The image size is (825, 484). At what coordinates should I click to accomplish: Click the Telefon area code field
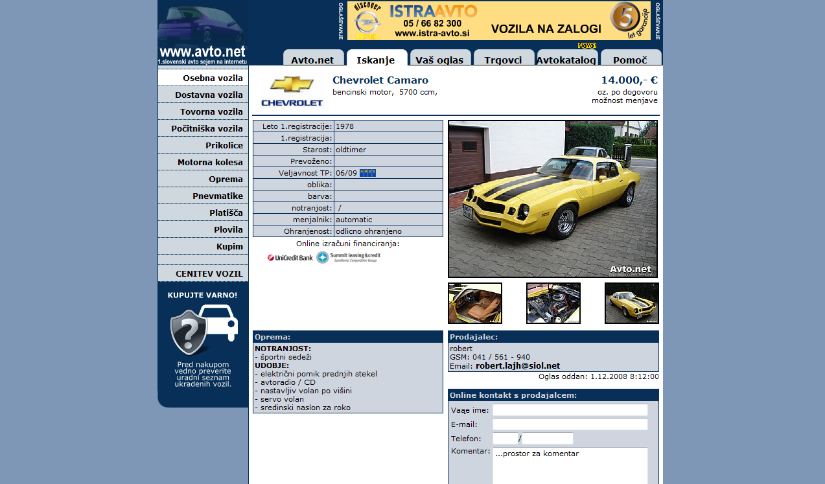pyautogui.click(x=505, y=439)
